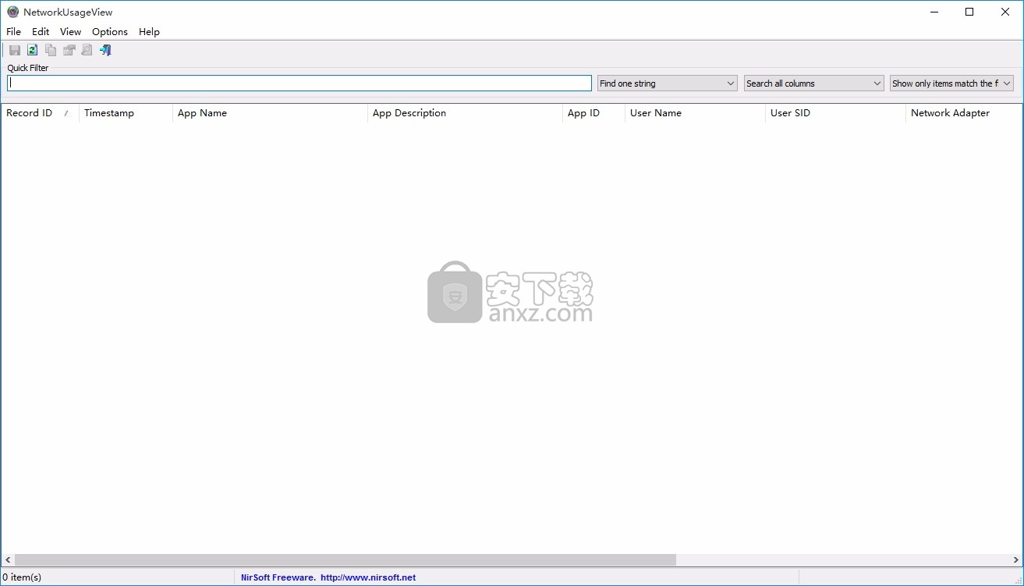Sort by Timestamp column header
1024x586 pixels.
[x=126, y=113]
